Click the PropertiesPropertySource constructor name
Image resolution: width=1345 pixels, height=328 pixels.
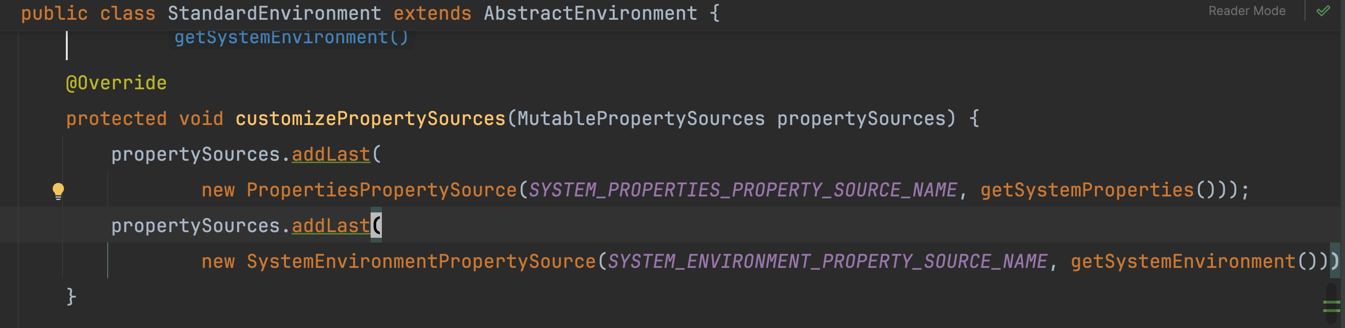(x=382, y=190)
